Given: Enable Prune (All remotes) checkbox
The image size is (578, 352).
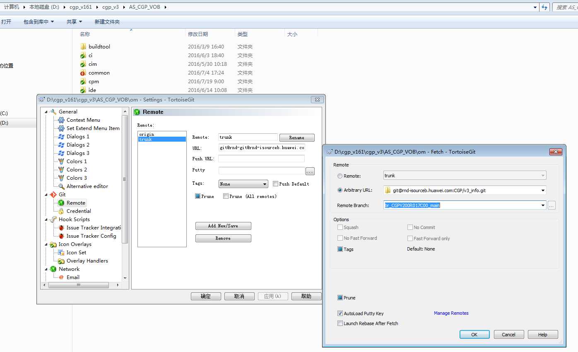Looking at the screenshot, I should coord(226,196).
